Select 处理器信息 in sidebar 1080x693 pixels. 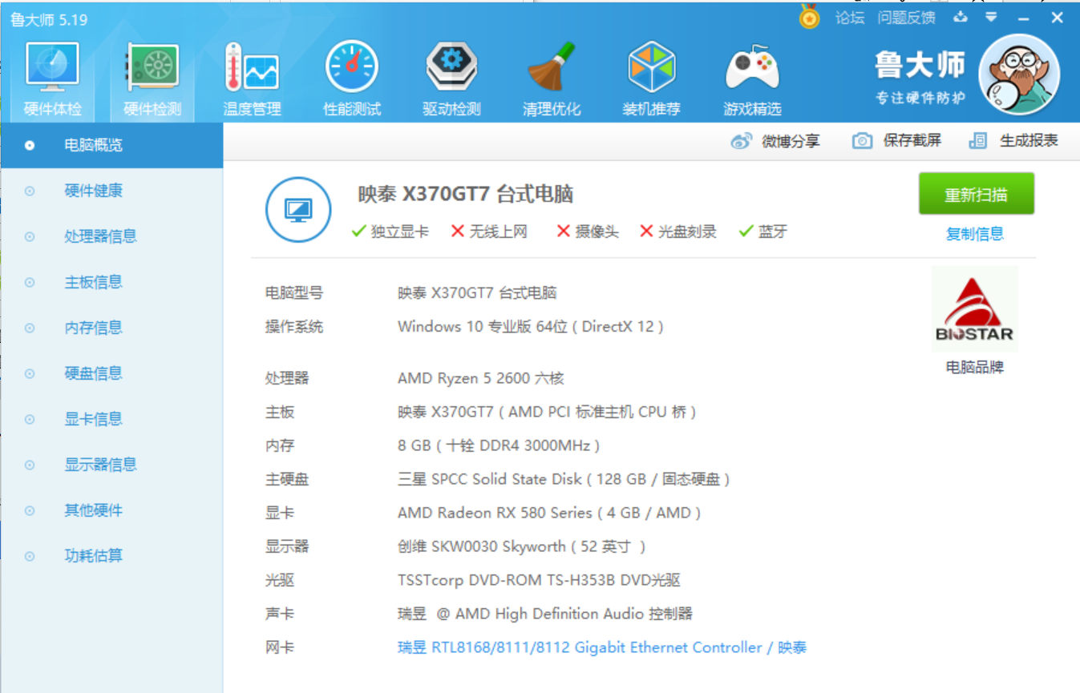pos(111,236)
